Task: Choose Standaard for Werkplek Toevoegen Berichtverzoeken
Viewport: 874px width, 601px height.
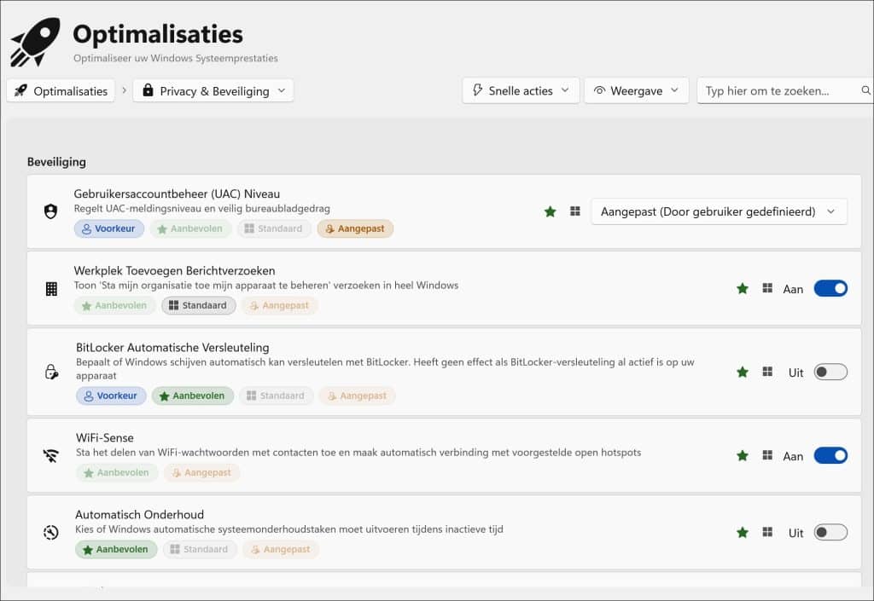Action: pos(198,305)
